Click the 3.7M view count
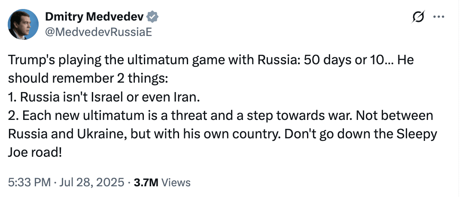462x197 pixels. (146, 182)
